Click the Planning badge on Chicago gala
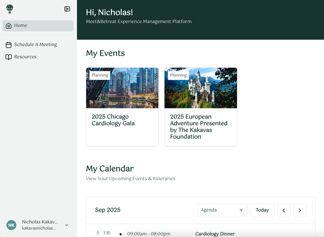Screen dimensions: 324x237 [x=100, y=75]
